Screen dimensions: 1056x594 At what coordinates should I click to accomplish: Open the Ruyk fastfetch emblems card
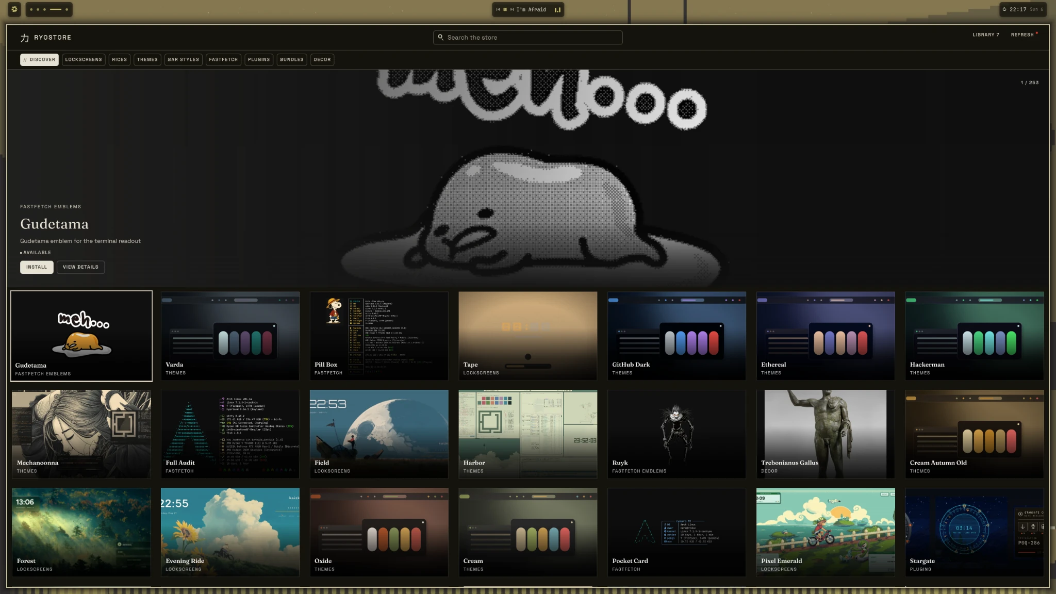[x=676, y=434]
